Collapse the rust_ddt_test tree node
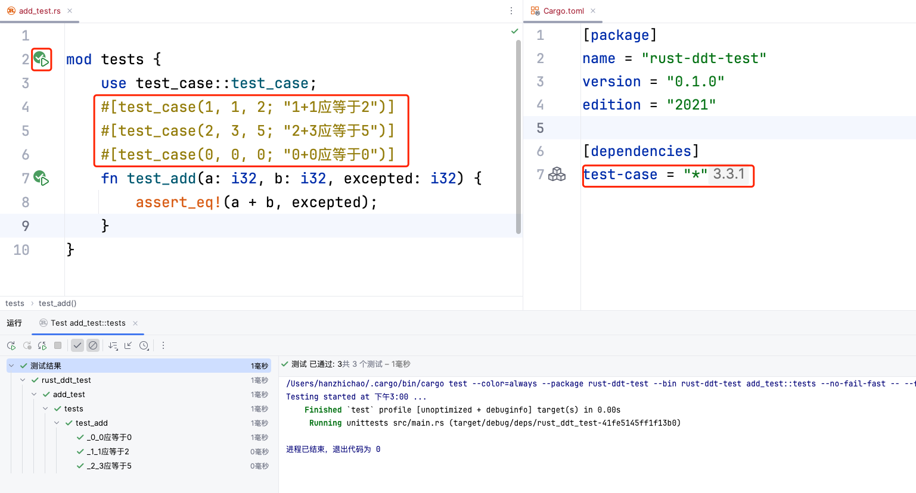 tap(23, 380)
